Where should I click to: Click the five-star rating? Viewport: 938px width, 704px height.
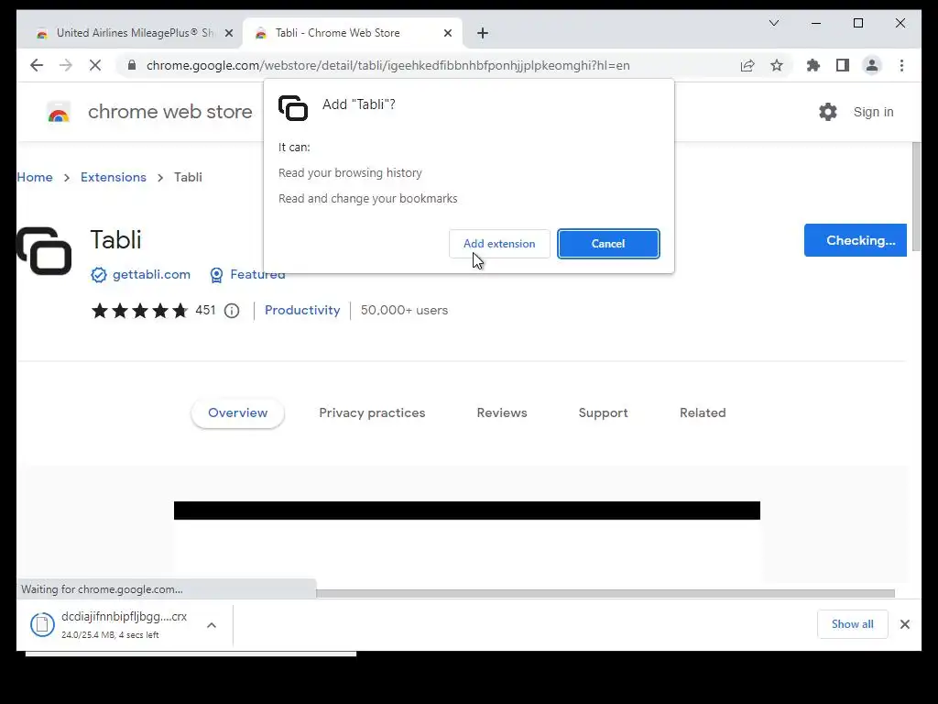pyautogui.click(x=140, y=310)
